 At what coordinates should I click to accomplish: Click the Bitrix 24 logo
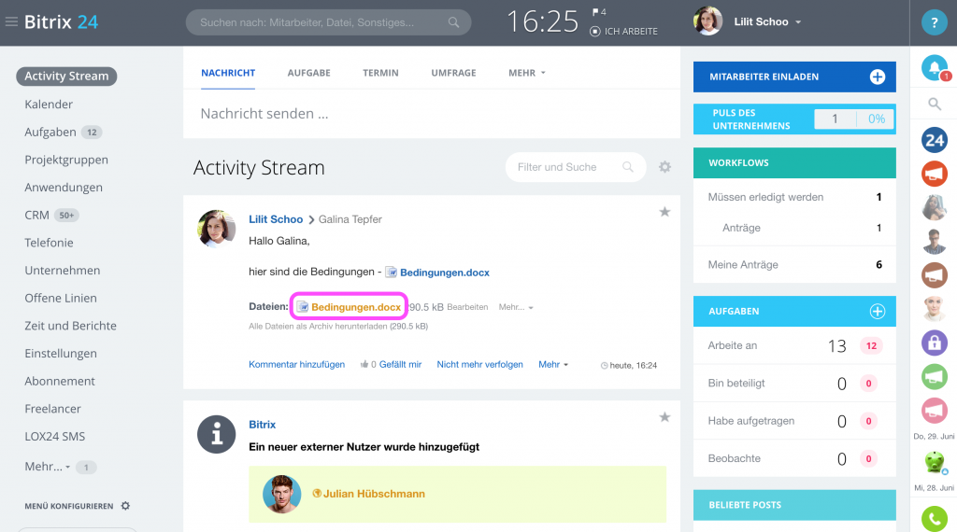click(61, 22)
